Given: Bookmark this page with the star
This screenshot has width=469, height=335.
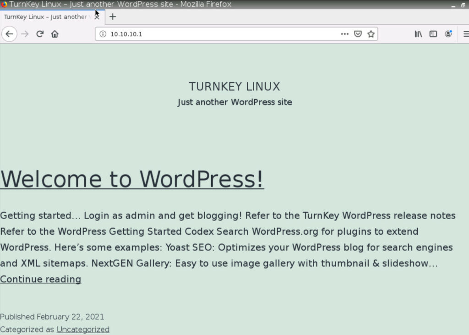Looking at the screenshot, I should (x=371, y=34).
